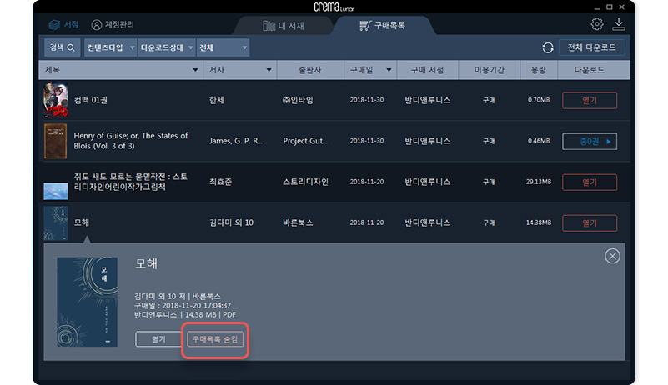Switch to the 내 서재 tab
The height and width of the screenshot is (385, 668).
(284, 26)
